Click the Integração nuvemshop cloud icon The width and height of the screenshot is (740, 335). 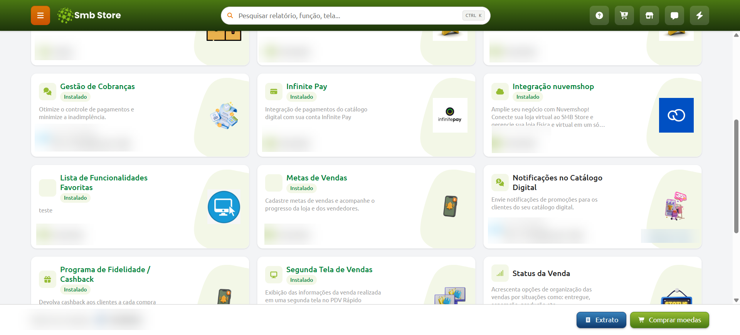500,91
